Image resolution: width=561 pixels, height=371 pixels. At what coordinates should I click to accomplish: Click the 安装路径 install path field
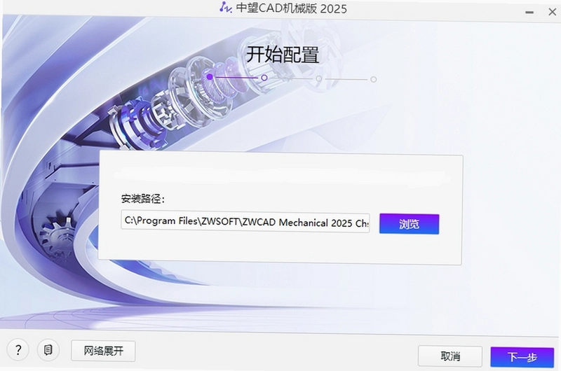tap(245, 222)
